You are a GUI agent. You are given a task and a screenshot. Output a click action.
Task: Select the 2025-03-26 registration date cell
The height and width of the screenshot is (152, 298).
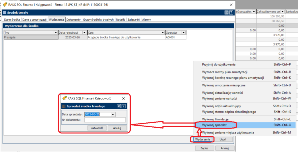click(72, 37)
